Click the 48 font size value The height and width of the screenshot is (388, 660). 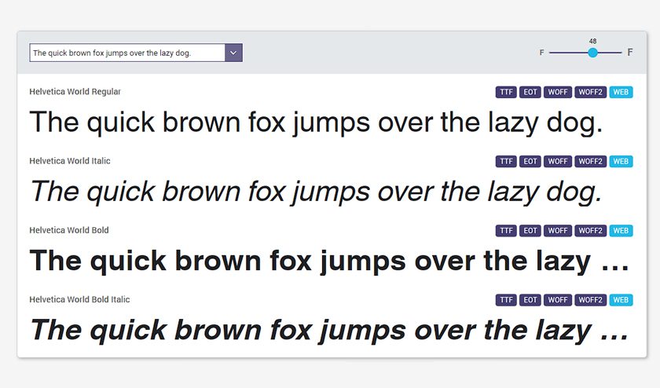(x=592, y=42)
